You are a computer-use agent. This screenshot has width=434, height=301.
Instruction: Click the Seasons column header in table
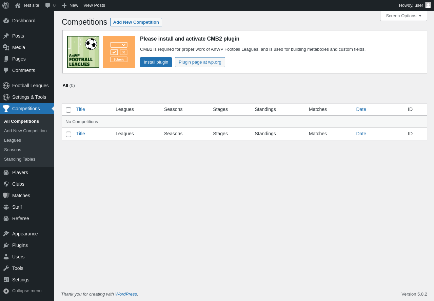pyautogui.click(x=173, y=109)
